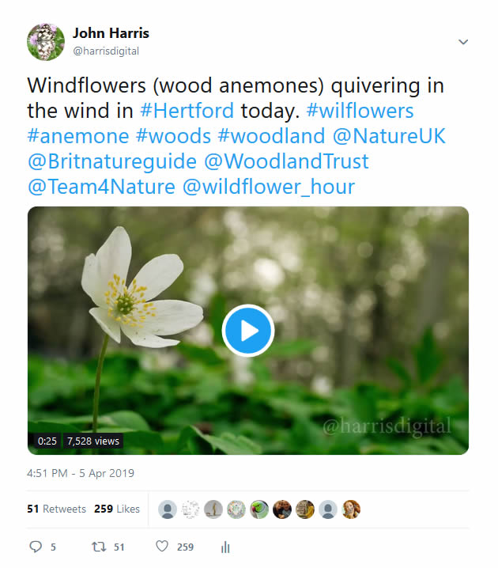Open the tweet options chevron menu
Image resolution: width=498 pixels, height=568 pixels.
(x=463, y=42)
